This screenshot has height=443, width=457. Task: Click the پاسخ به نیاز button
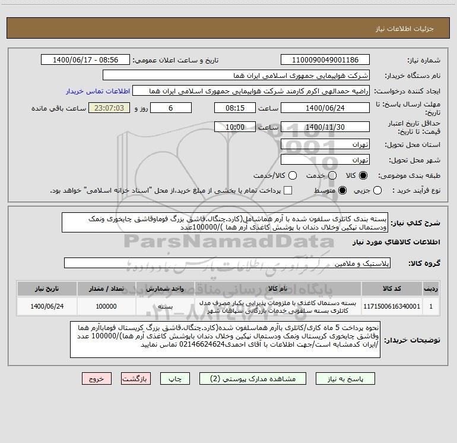345,379
